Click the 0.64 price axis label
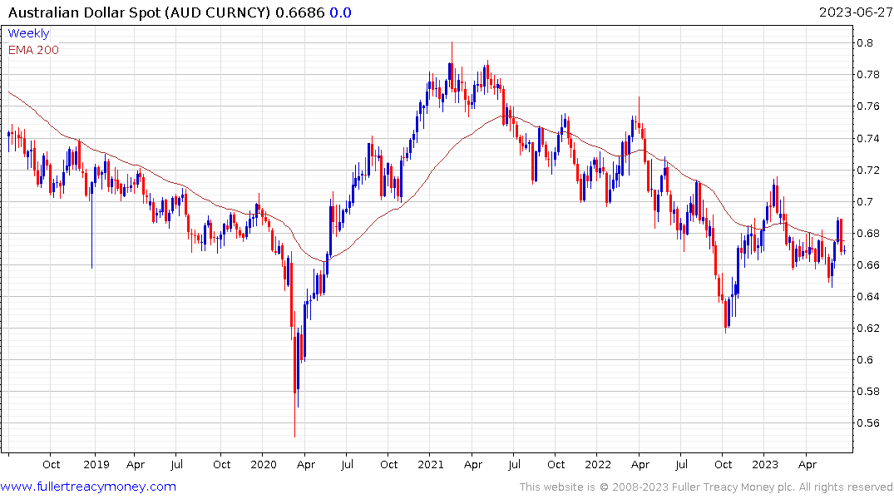Image resolution: width=894 pixels, height=499 pixels. click(867, 297)
